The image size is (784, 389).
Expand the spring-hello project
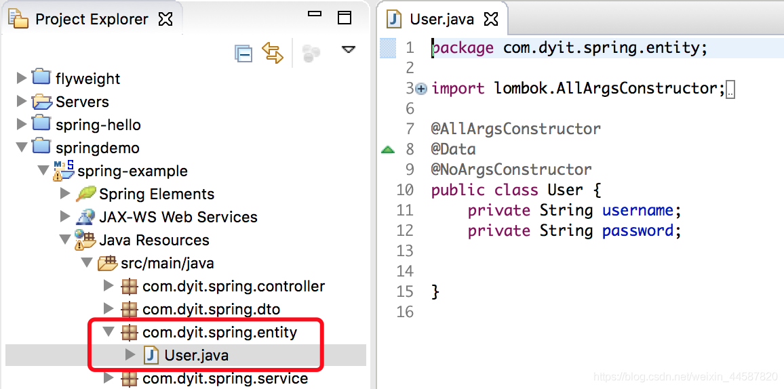(22, 124)
